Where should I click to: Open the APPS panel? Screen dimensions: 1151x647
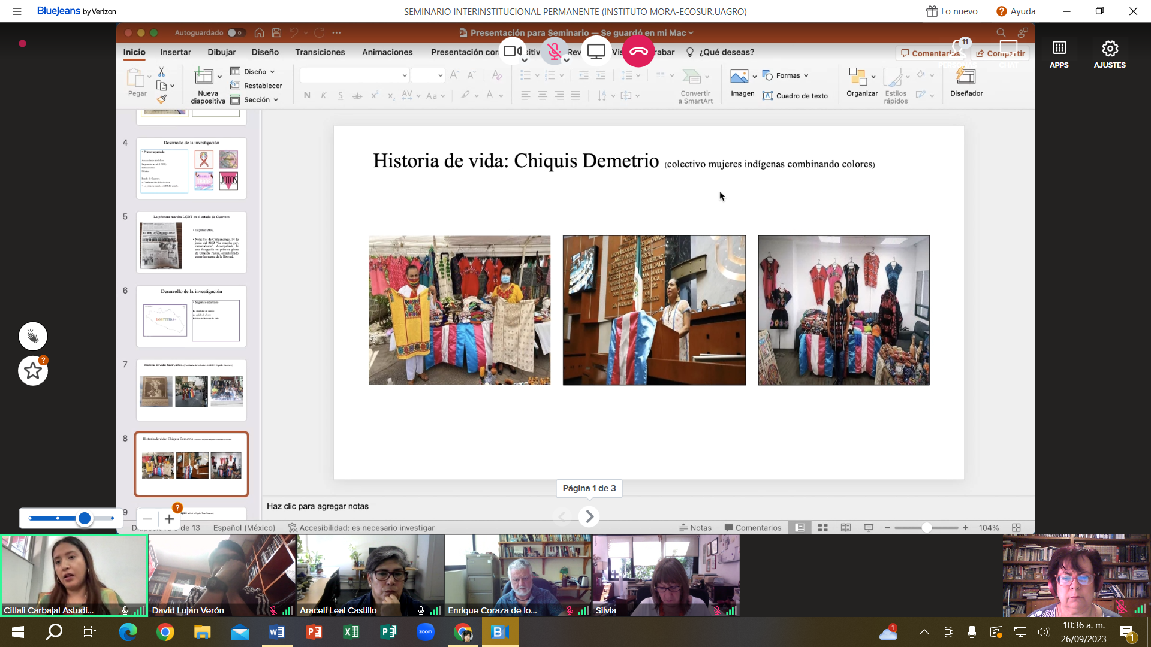1059,54
